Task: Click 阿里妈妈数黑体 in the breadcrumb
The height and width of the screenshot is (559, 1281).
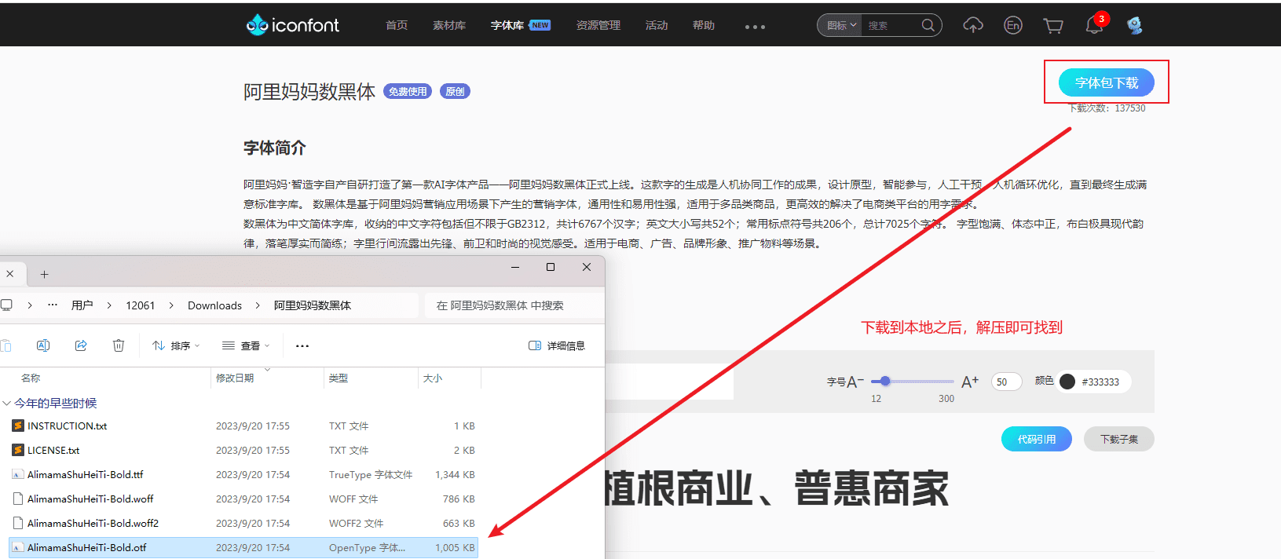Action: 313,305
